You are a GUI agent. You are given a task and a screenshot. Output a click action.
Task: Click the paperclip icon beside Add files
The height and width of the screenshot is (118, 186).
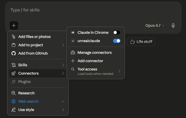[14, 37]
